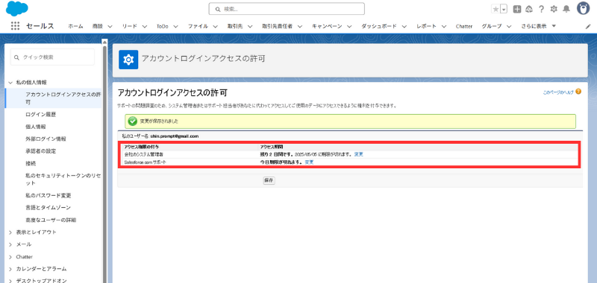This screenshot has height=283, width=597.
Task: Expand the ダッシュボード tab chevron menu
Action: coord(404,27)
